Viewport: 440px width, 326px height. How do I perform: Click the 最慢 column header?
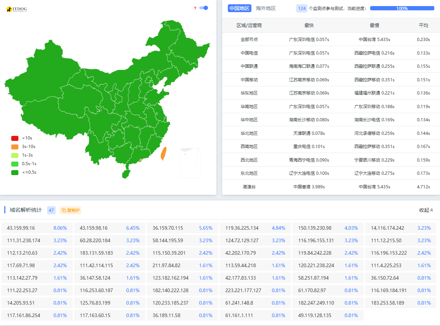pyautogui.click(x=374, y=25)
